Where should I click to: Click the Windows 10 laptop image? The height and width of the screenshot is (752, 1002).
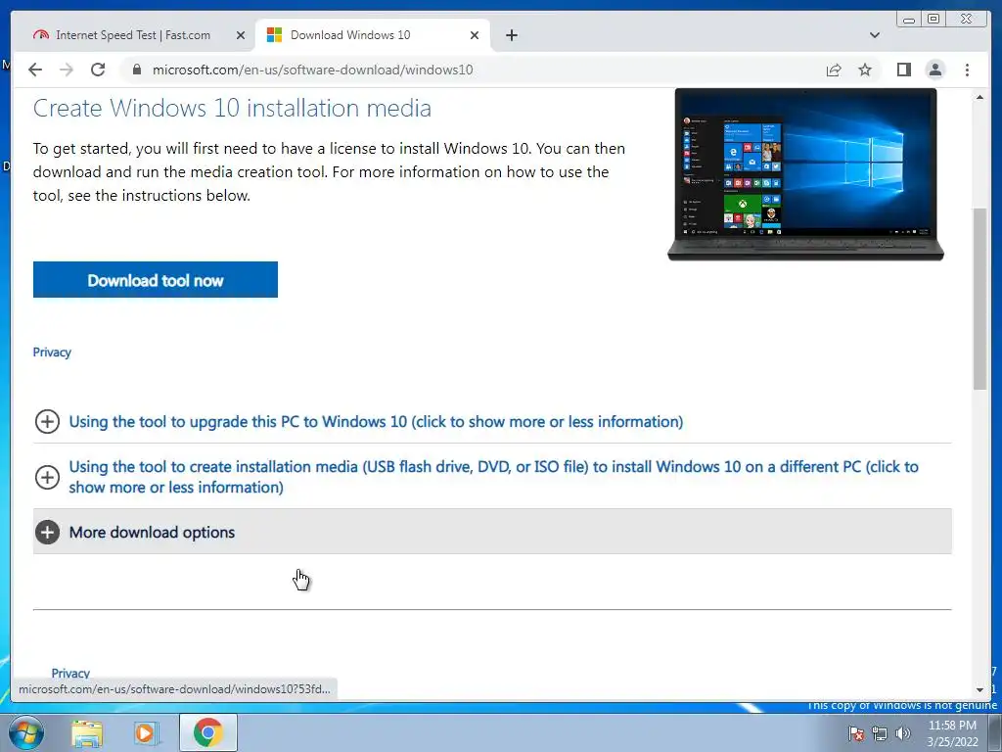tap(805, 174)
